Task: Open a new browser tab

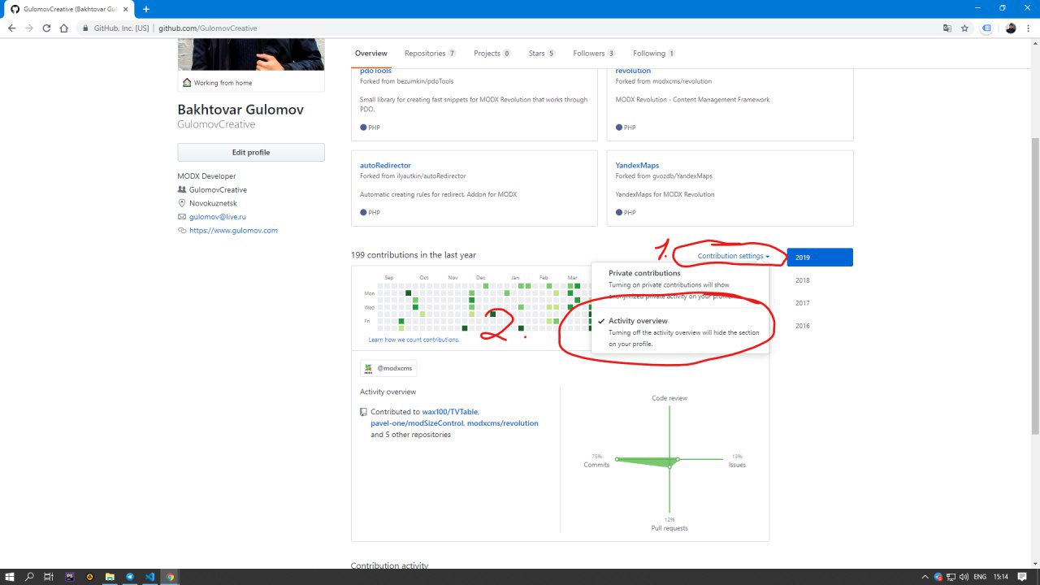Action: click(146, 9)
